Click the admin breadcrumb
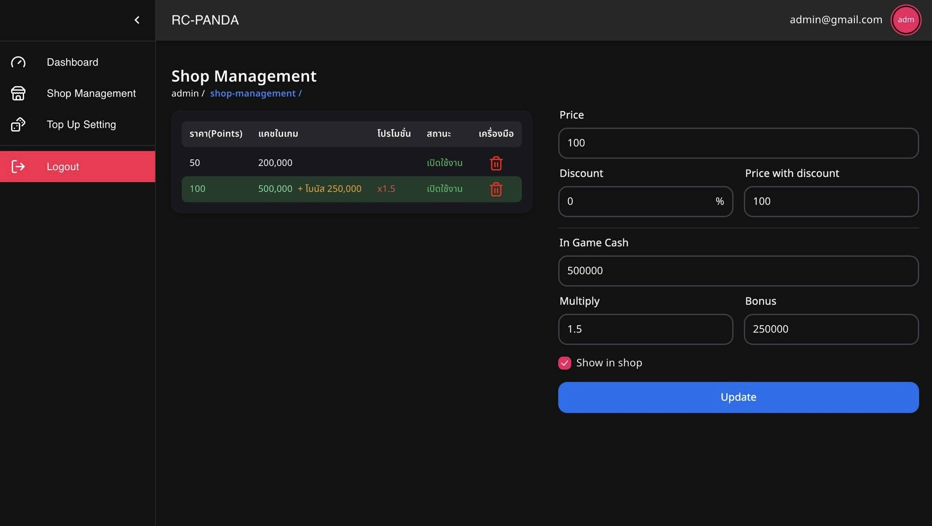This screenshot has width=932, height=526. (x=185, y=94)
